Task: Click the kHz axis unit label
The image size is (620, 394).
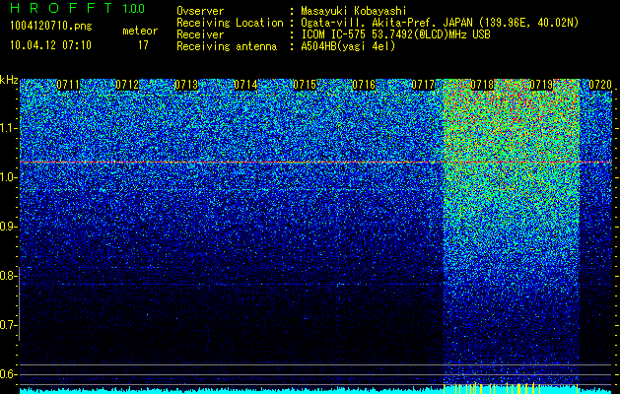Action: tap(9, 80)
